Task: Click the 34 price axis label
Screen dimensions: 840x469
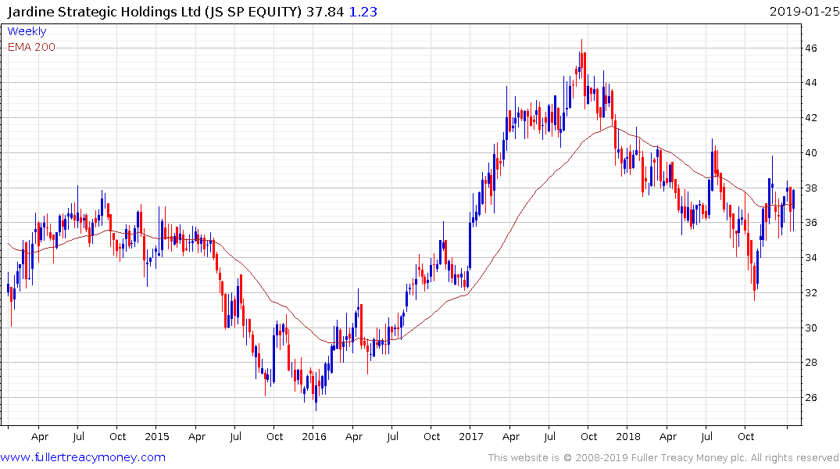Action: point(810,258)
